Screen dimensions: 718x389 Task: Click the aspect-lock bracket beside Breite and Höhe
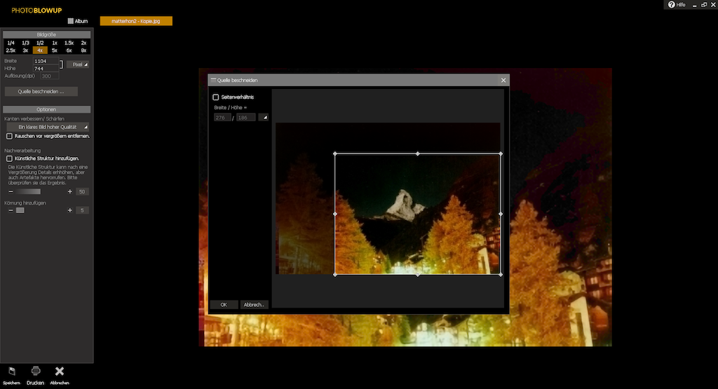[62, 64]
